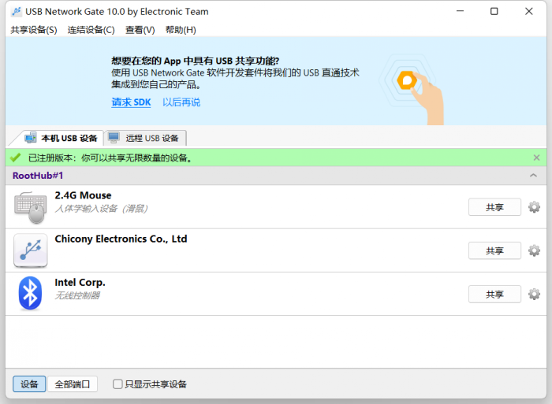Close the USB Network Gate window

pyautogui.click(x=529, y=11)
